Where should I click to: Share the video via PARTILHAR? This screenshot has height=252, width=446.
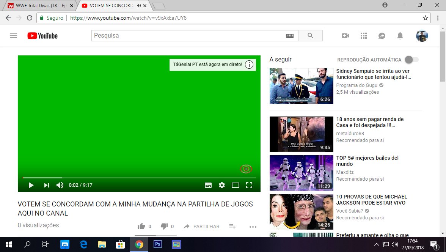(202, 226)
